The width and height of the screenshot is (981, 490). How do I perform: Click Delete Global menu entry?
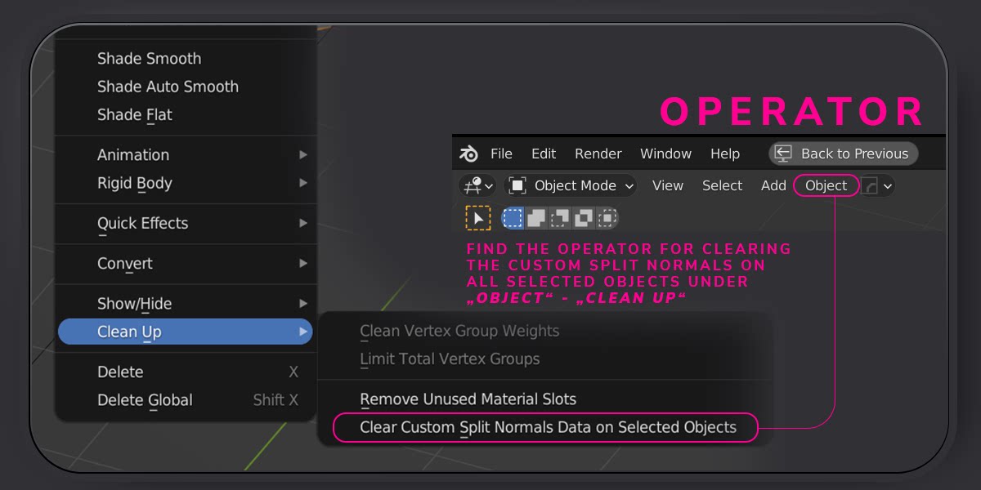click(145, 400)
